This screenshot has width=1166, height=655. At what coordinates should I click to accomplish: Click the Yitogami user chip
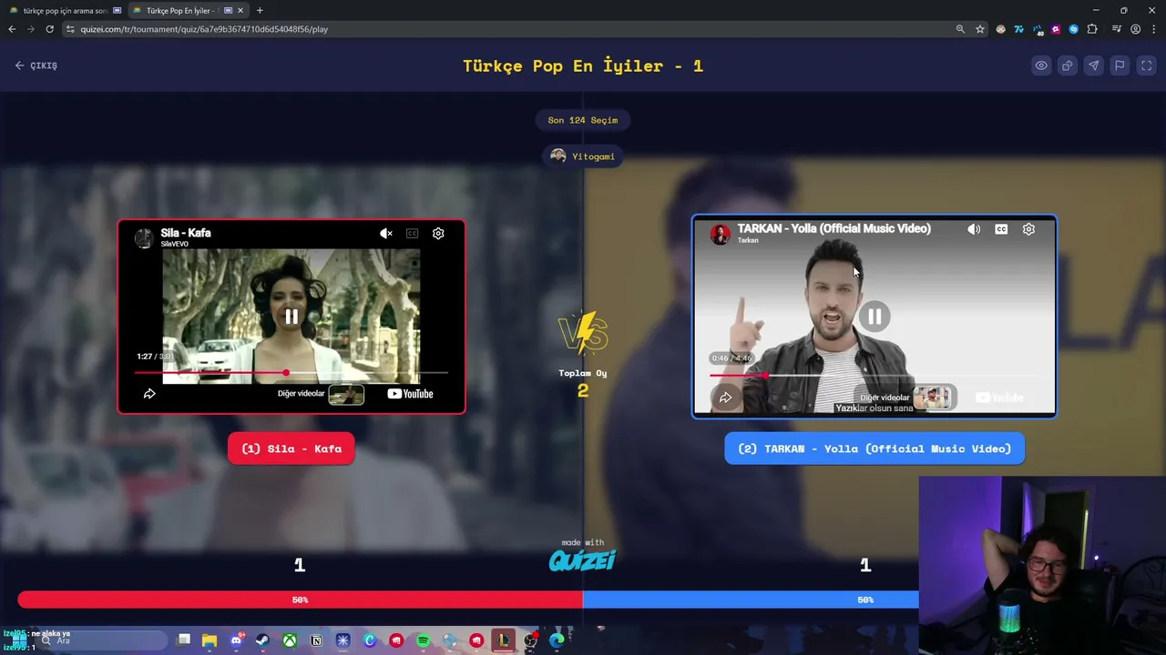pyautogui.click(x=583, y=156)
